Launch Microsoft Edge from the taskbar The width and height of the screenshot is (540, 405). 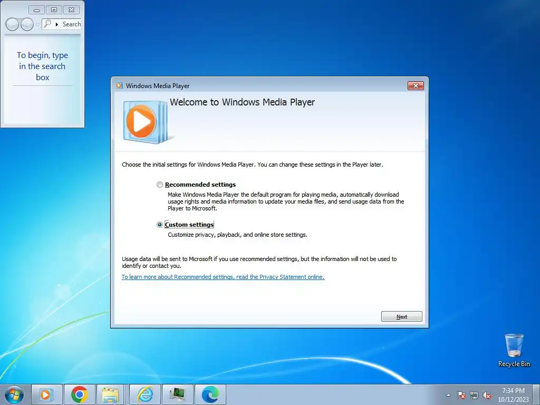click(210, 394)
